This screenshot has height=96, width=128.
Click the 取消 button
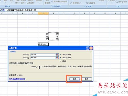pos(87,79)
